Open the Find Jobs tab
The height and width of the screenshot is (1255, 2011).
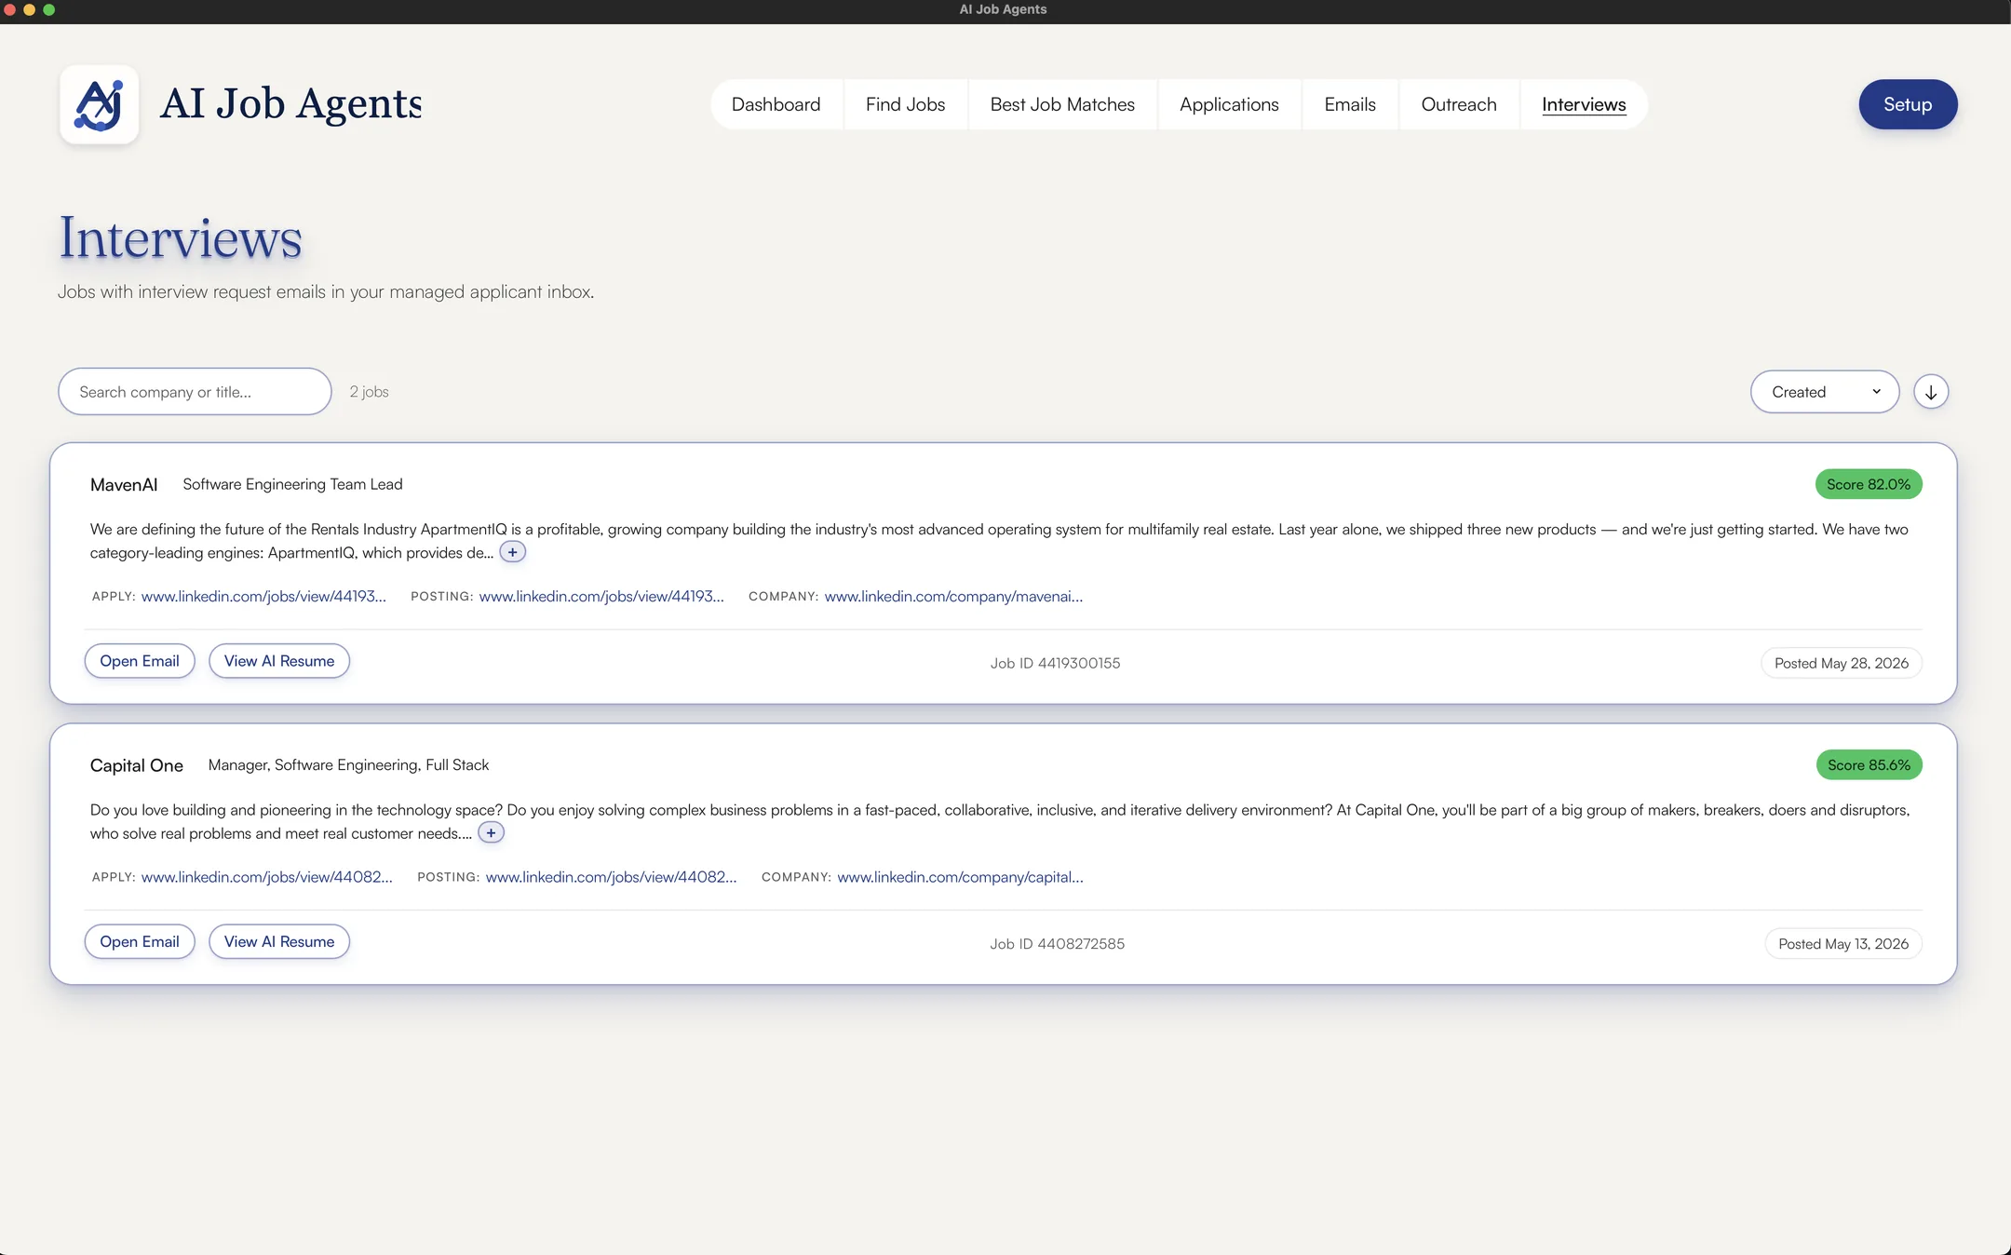905,104
